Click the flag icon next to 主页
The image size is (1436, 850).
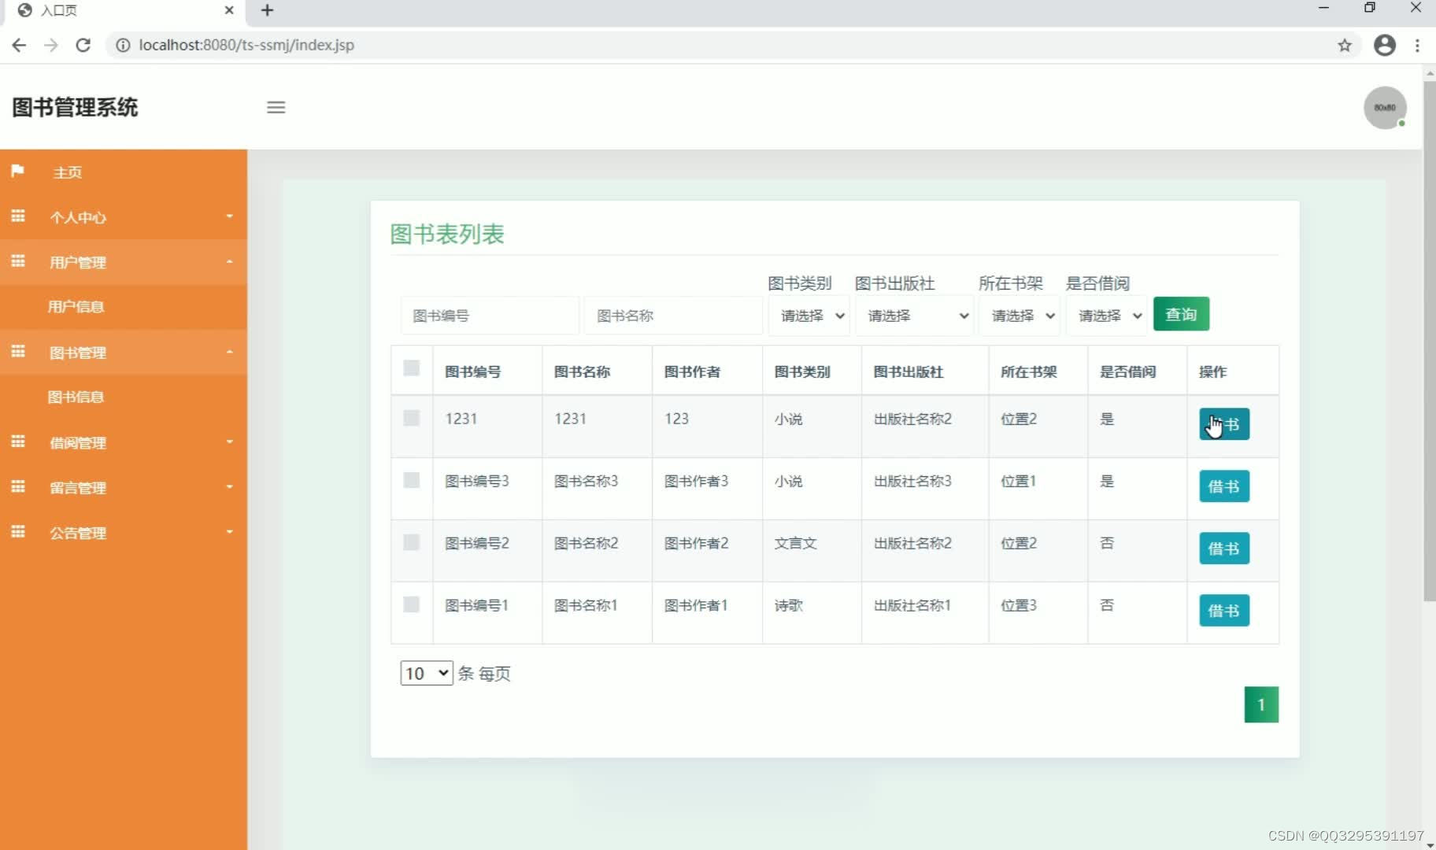[17, 171]
